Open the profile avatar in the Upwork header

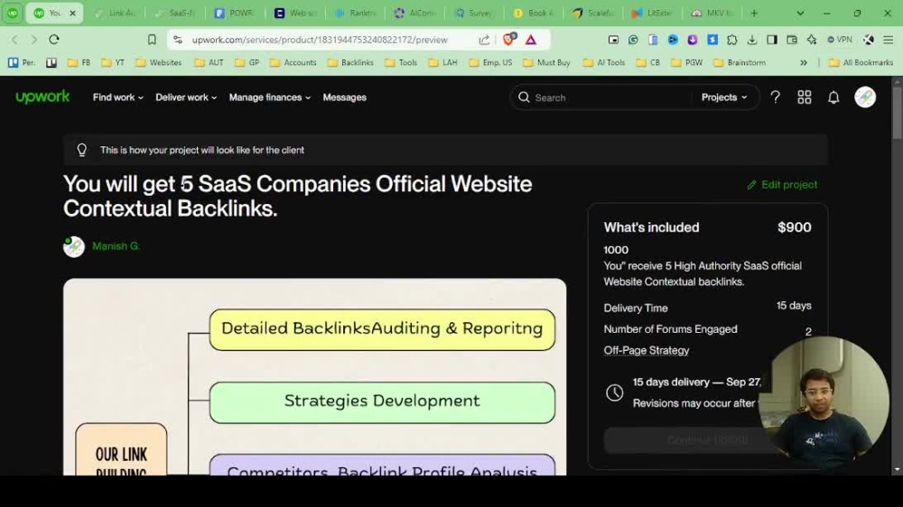865,97
